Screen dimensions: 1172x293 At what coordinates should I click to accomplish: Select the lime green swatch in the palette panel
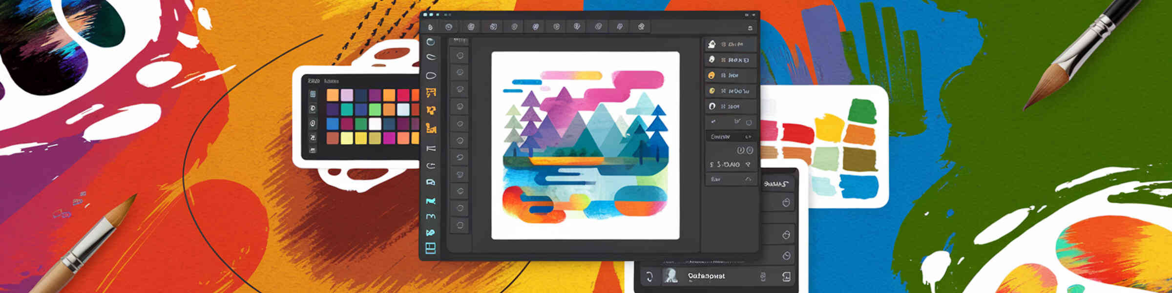point(375,109)
